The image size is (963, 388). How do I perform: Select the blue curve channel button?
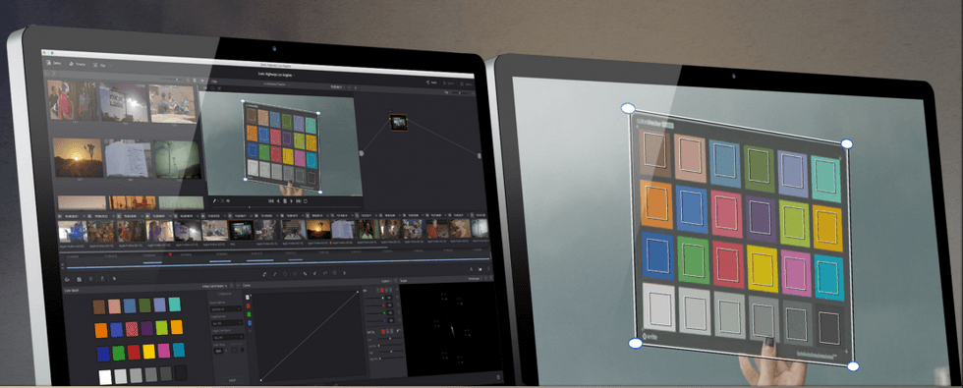tap(250, 322)
